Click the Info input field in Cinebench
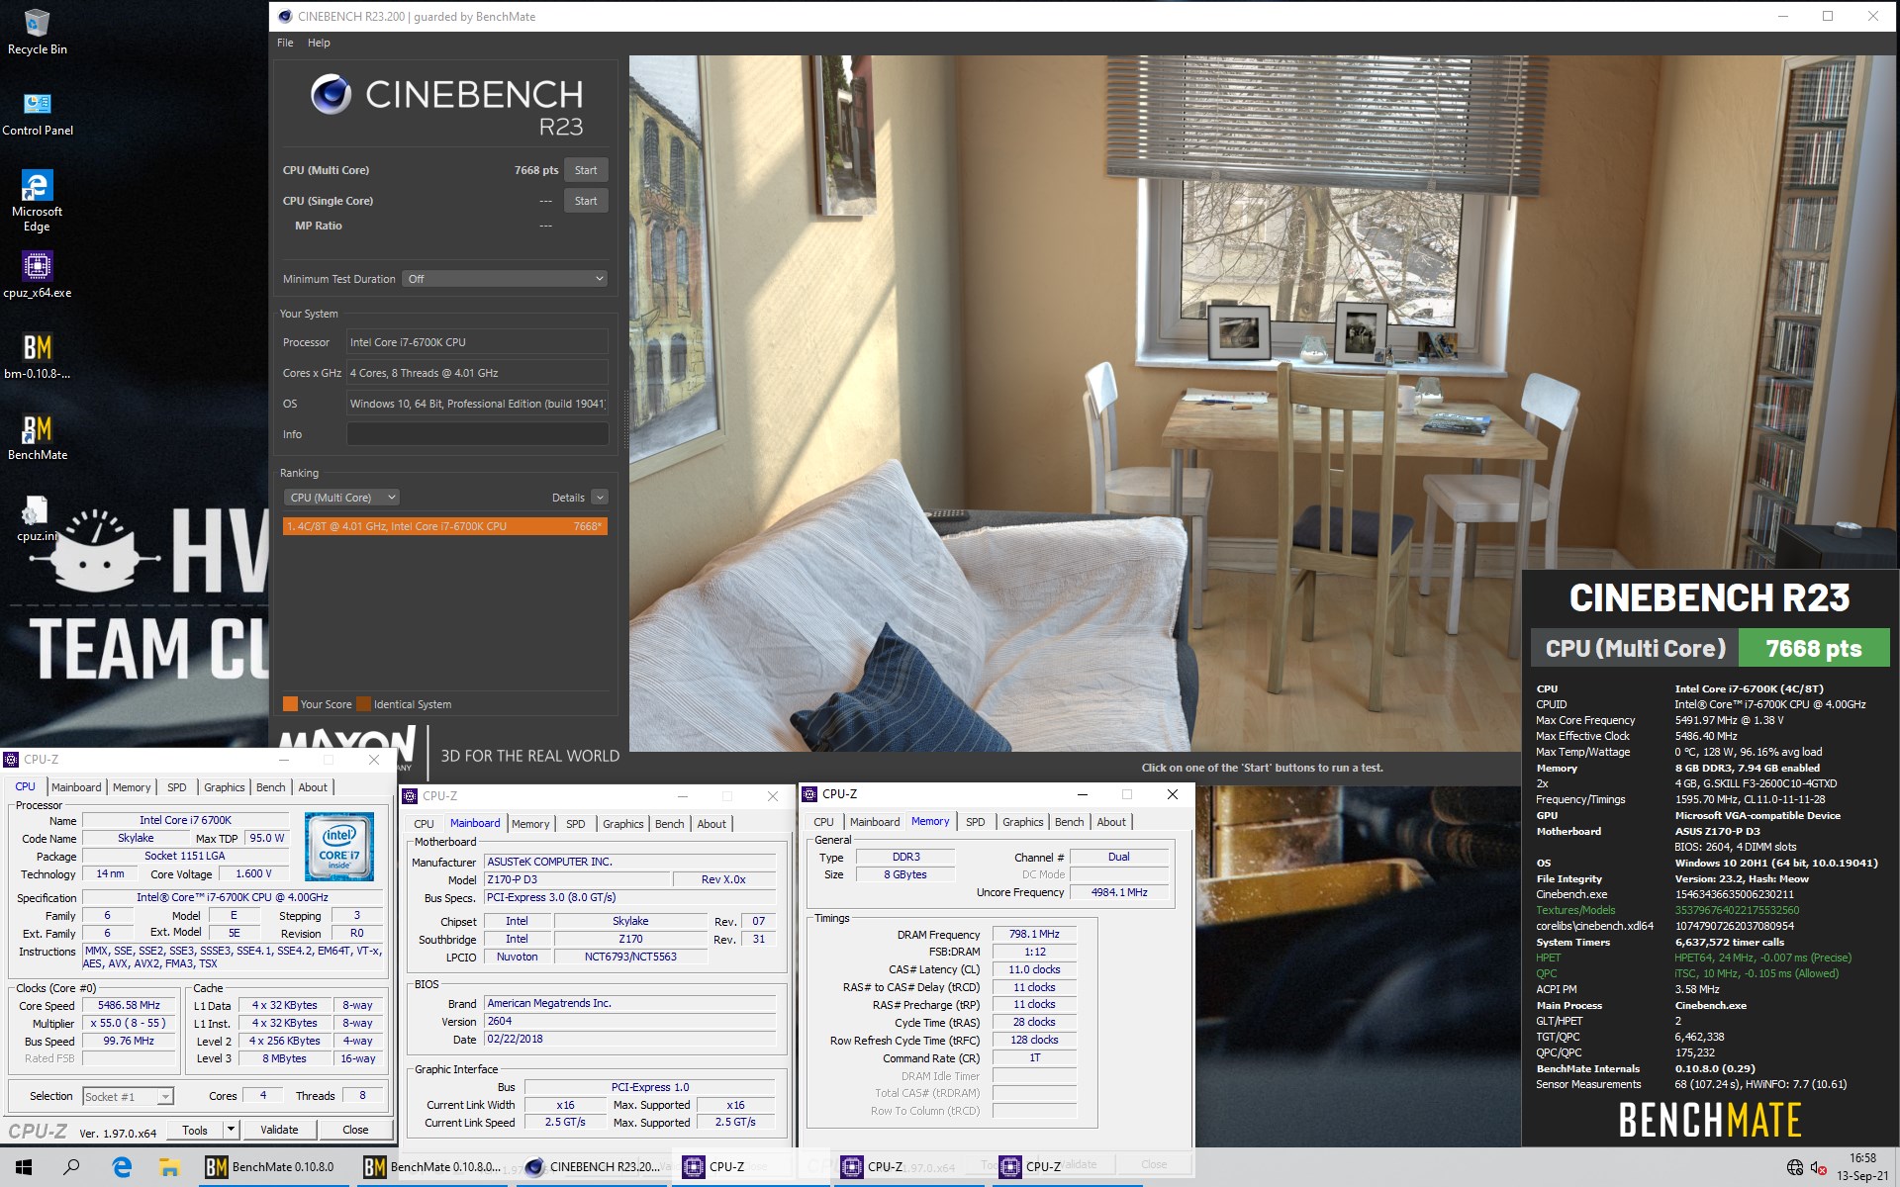The image size is (1900, 1187). coord(477,434)
